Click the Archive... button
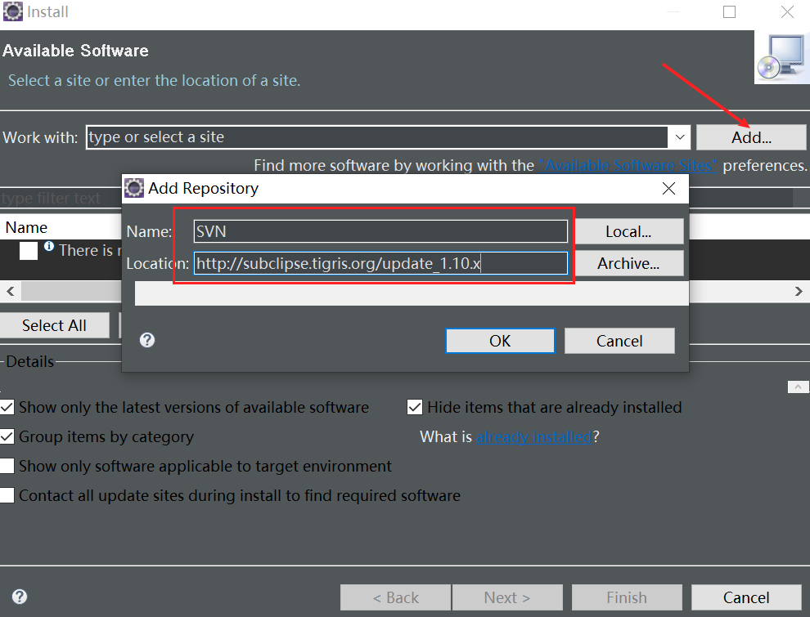The image size is (810, 617). coord(628,263)
